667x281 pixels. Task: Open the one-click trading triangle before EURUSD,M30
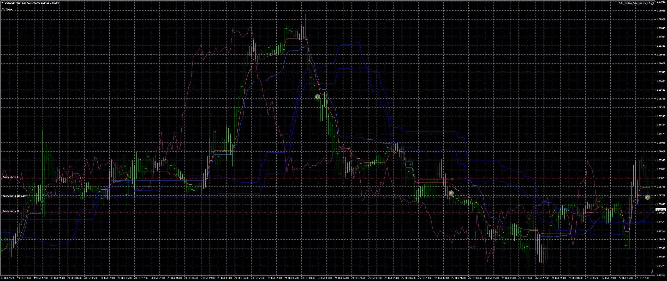[x=3, y=3]
